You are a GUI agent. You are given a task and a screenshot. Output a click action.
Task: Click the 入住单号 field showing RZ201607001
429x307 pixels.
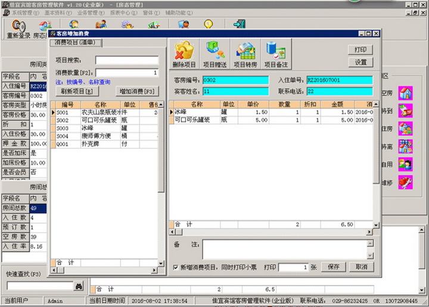tap(340, 80)
